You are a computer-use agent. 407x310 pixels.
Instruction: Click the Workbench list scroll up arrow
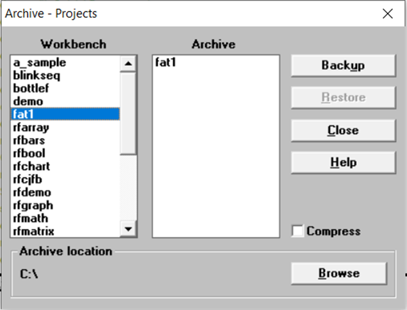[128, 64]
